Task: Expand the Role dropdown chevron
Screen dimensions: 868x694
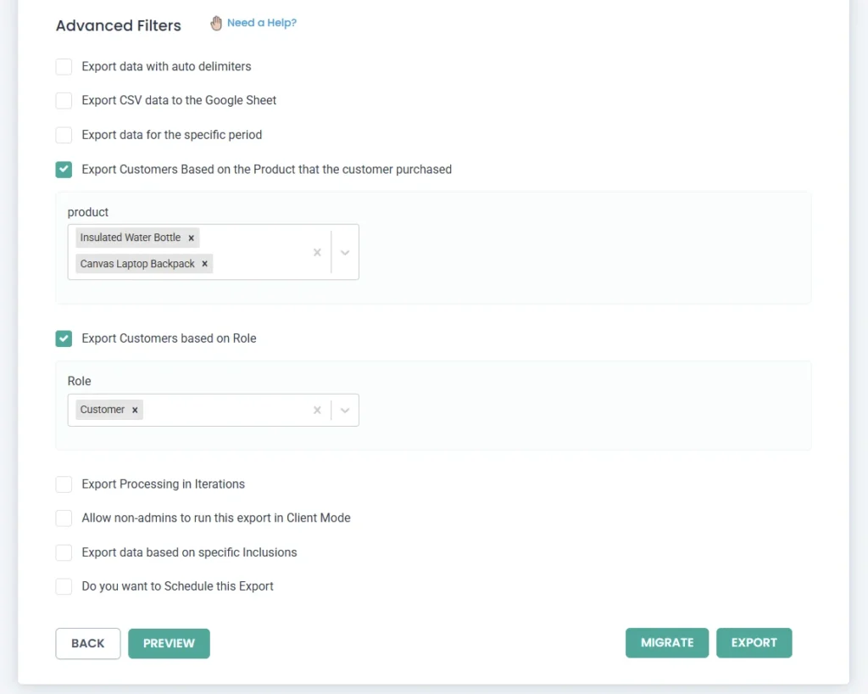Action: (345, 410)
